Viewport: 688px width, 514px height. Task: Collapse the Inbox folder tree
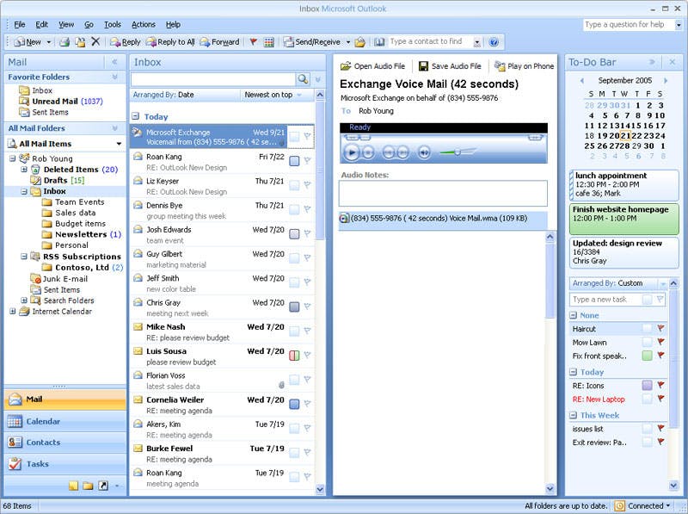(26, 193)
